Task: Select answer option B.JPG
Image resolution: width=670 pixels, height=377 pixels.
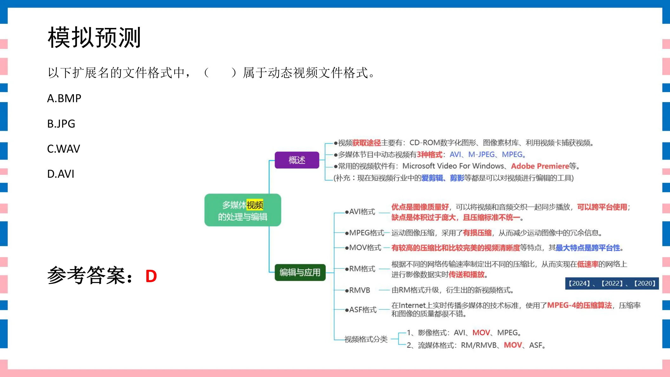Action: 61,123
